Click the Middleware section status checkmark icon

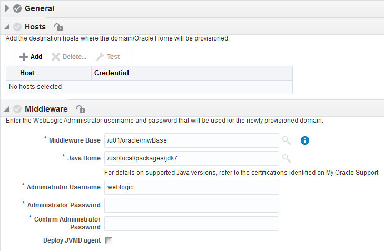[17, 109]
